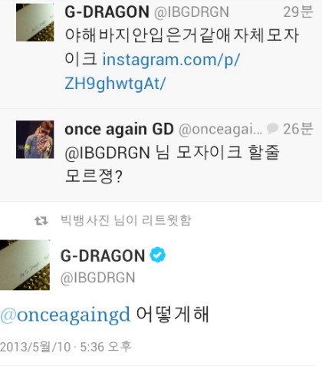Image resolution: width=322 pixels, height=366 pixels.
Task: Open the instagram.com/p/ link
Action: (171, 59)
